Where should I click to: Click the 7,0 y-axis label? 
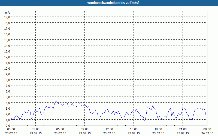[8, 86]
